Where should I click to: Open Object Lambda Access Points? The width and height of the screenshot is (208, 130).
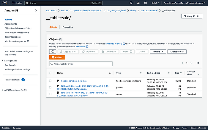[x=18, y=28]
